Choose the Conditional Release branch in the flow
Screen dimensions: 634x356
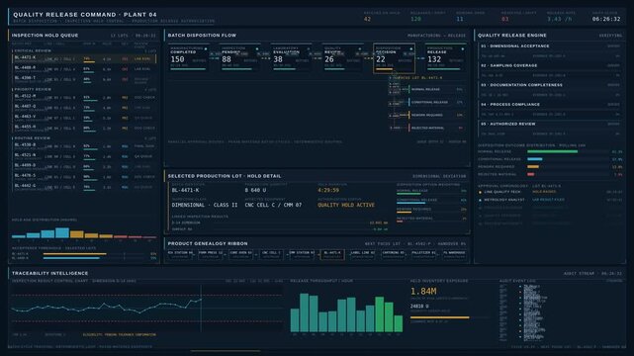(436, 102)
